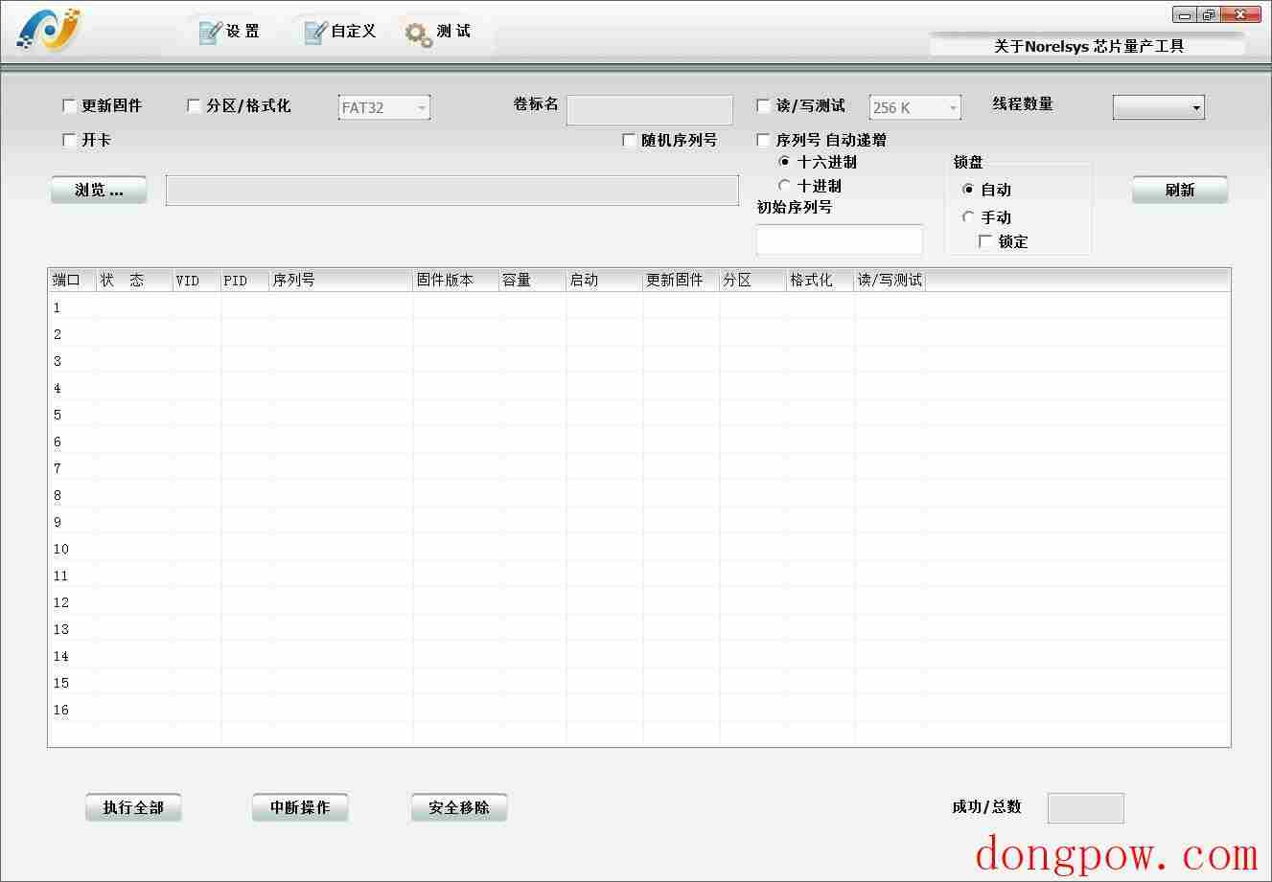Click the 分区 column header
This screenshot has height=882, width=1272.
752,280
